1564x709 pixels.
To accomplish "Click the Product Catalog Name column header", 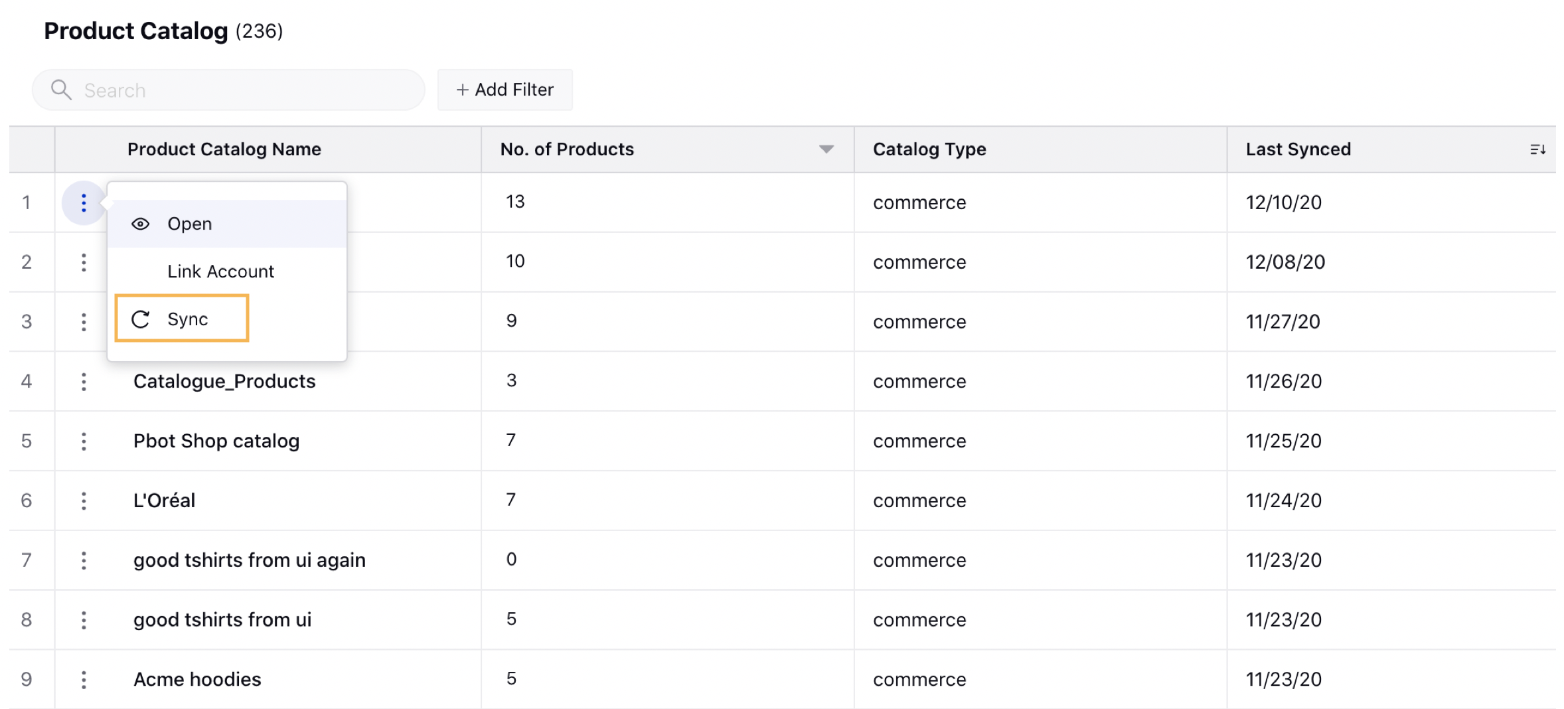I will tap(224, 149).
